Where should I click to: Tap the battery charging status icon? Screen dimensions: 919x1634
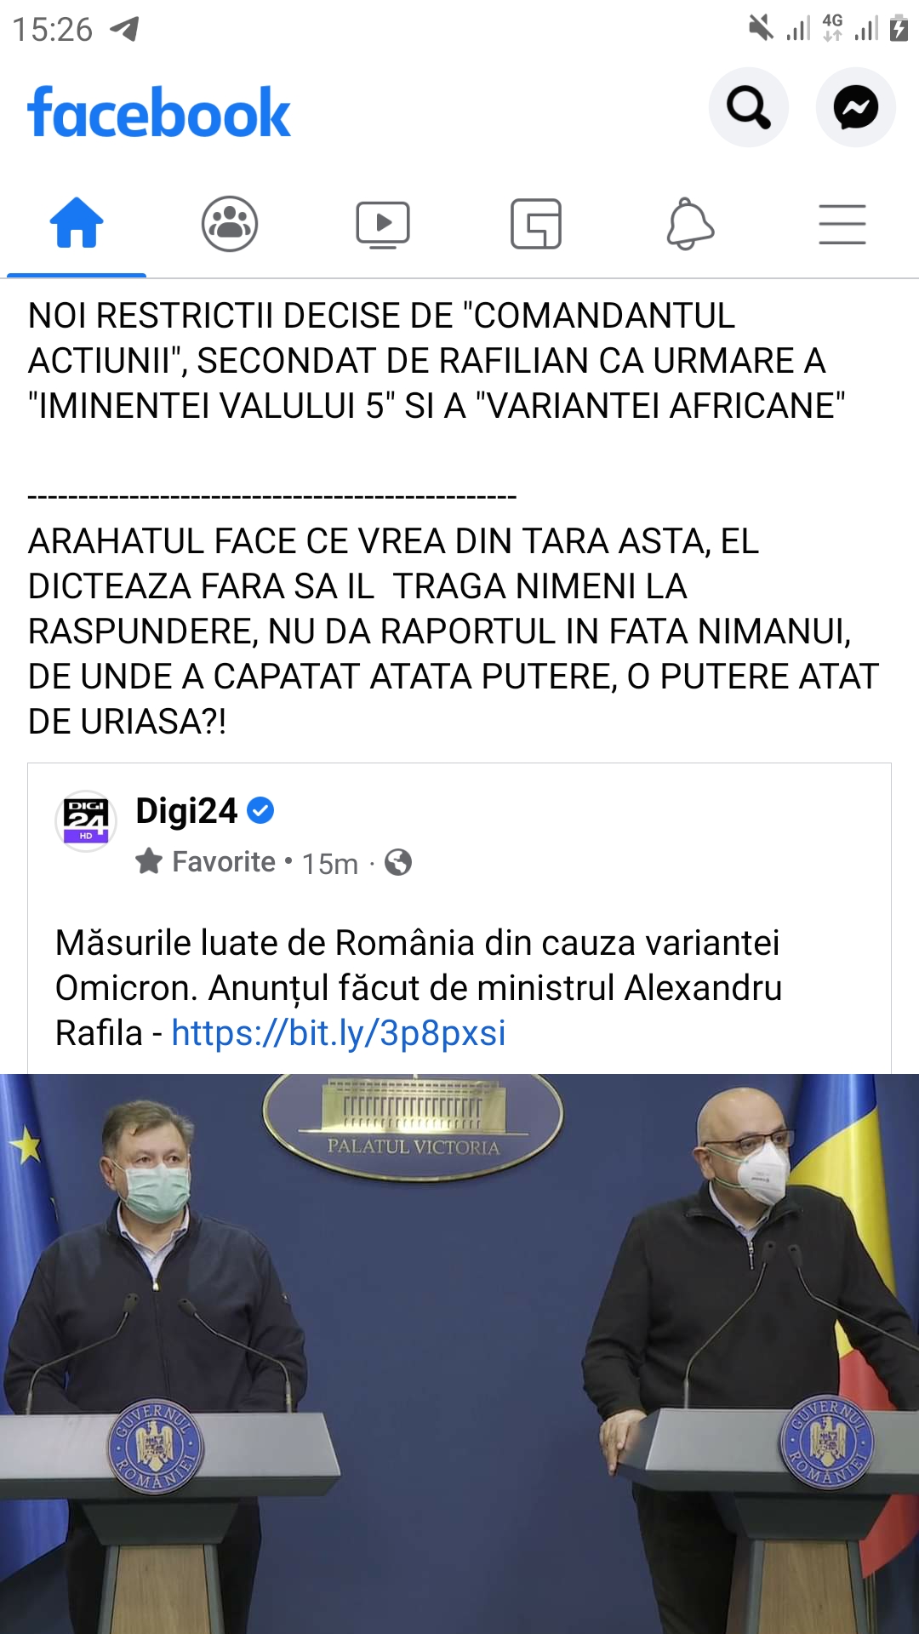899,28
